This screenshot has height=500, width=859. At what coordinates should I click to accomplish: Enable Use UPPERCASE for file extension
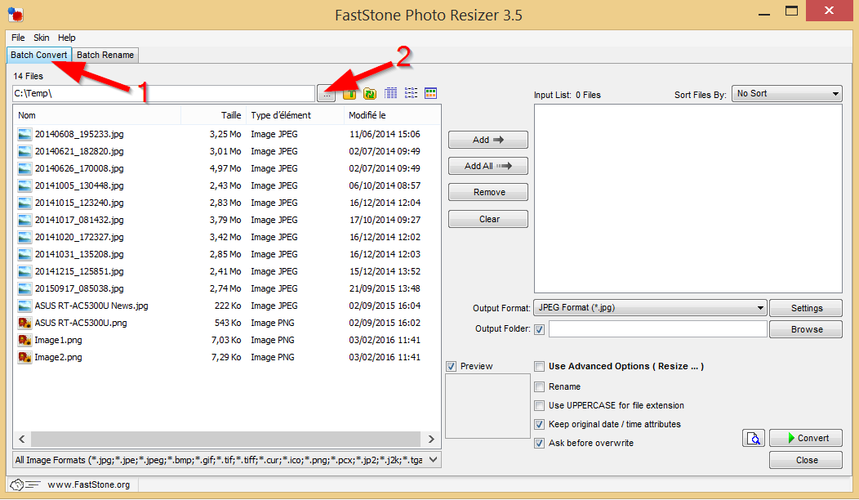pyautogui.click(x=540, y=406)
